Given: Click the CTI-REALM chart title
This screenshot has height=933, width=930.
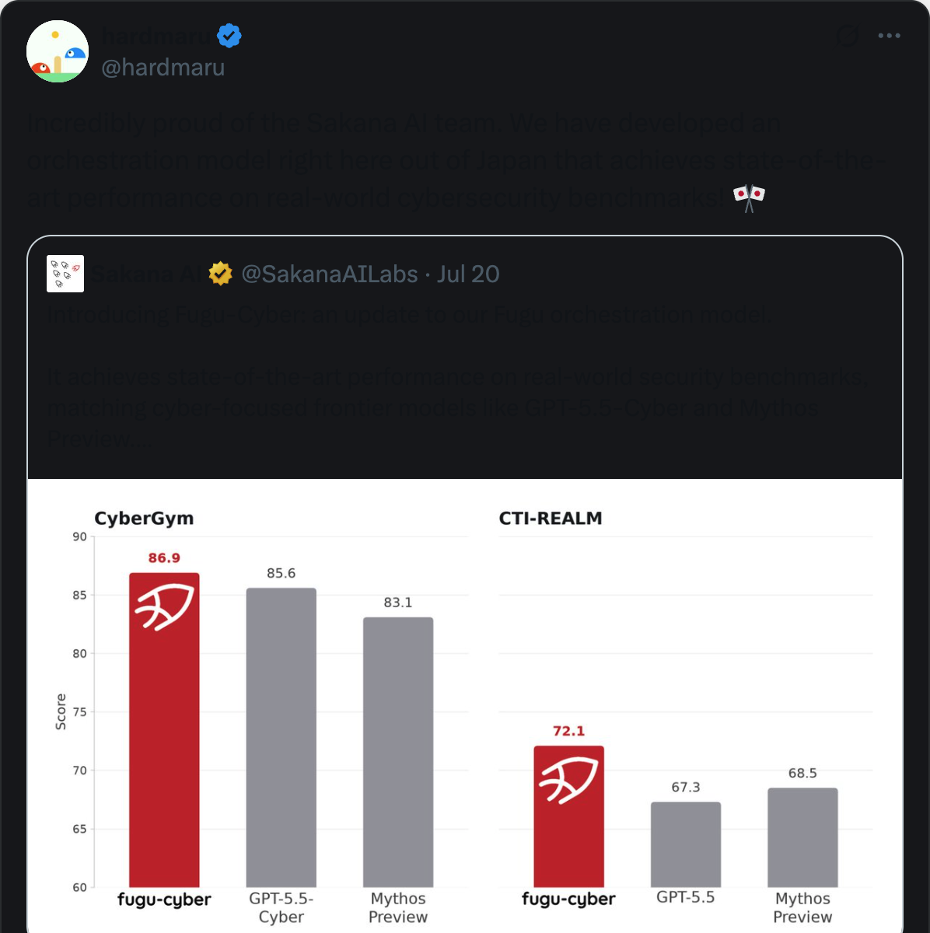Looking at the screenshot, I should coord(551,519).
